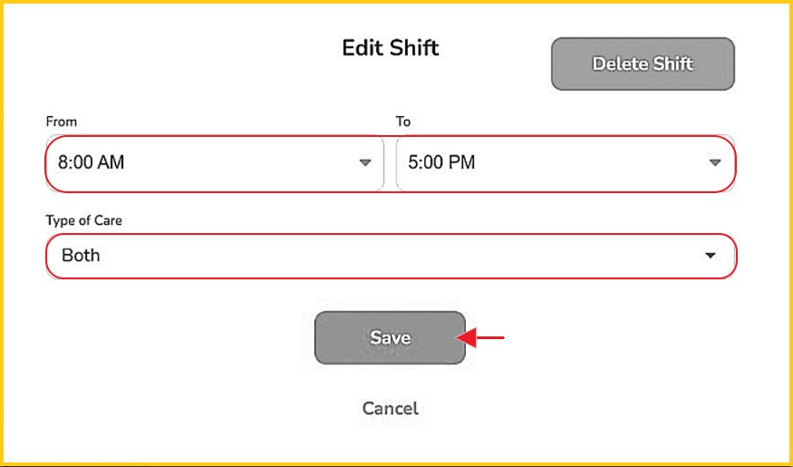The width and height of the screenshot is (793, 467).
Task: Select the 5:00 PM end time value
Action: click(441, 163)
